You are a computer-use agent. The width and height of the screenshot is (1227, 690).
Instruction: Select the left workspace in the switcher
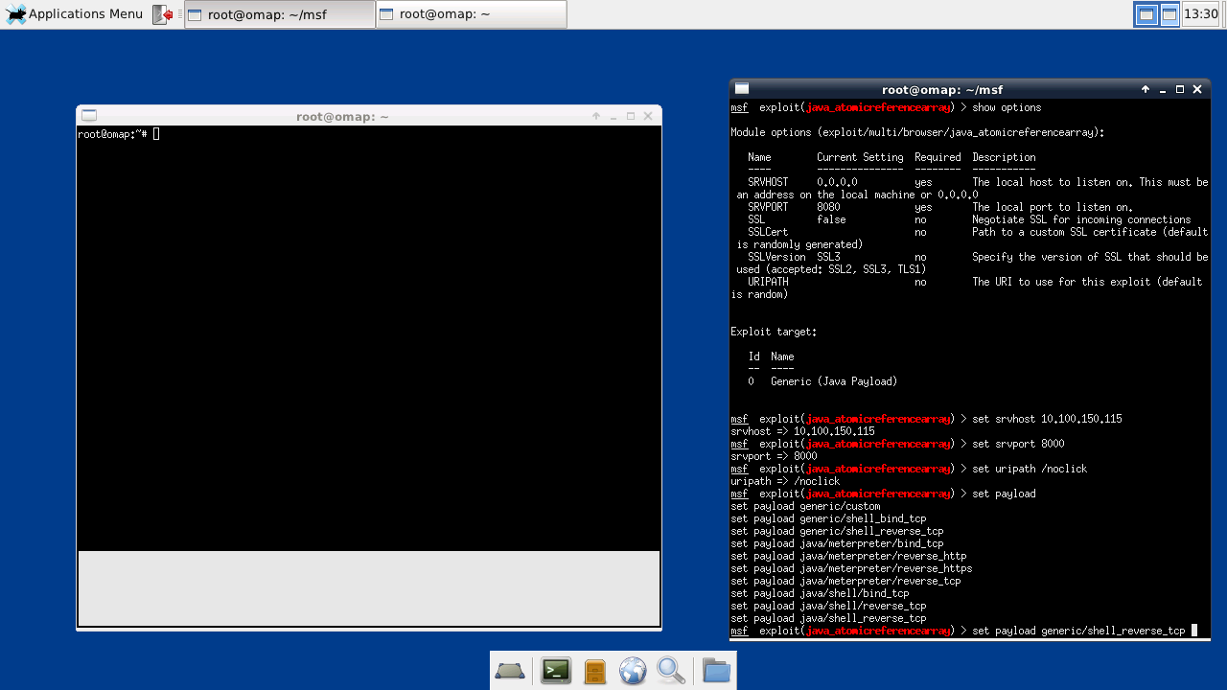tap(1146, 14)
